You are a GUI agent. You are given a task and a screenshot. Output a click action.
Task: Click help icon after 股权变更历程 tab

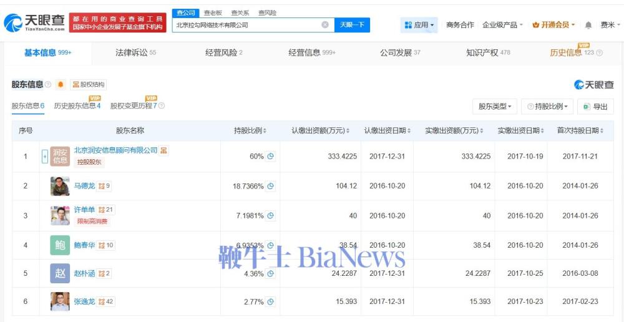tap(162, 106)
